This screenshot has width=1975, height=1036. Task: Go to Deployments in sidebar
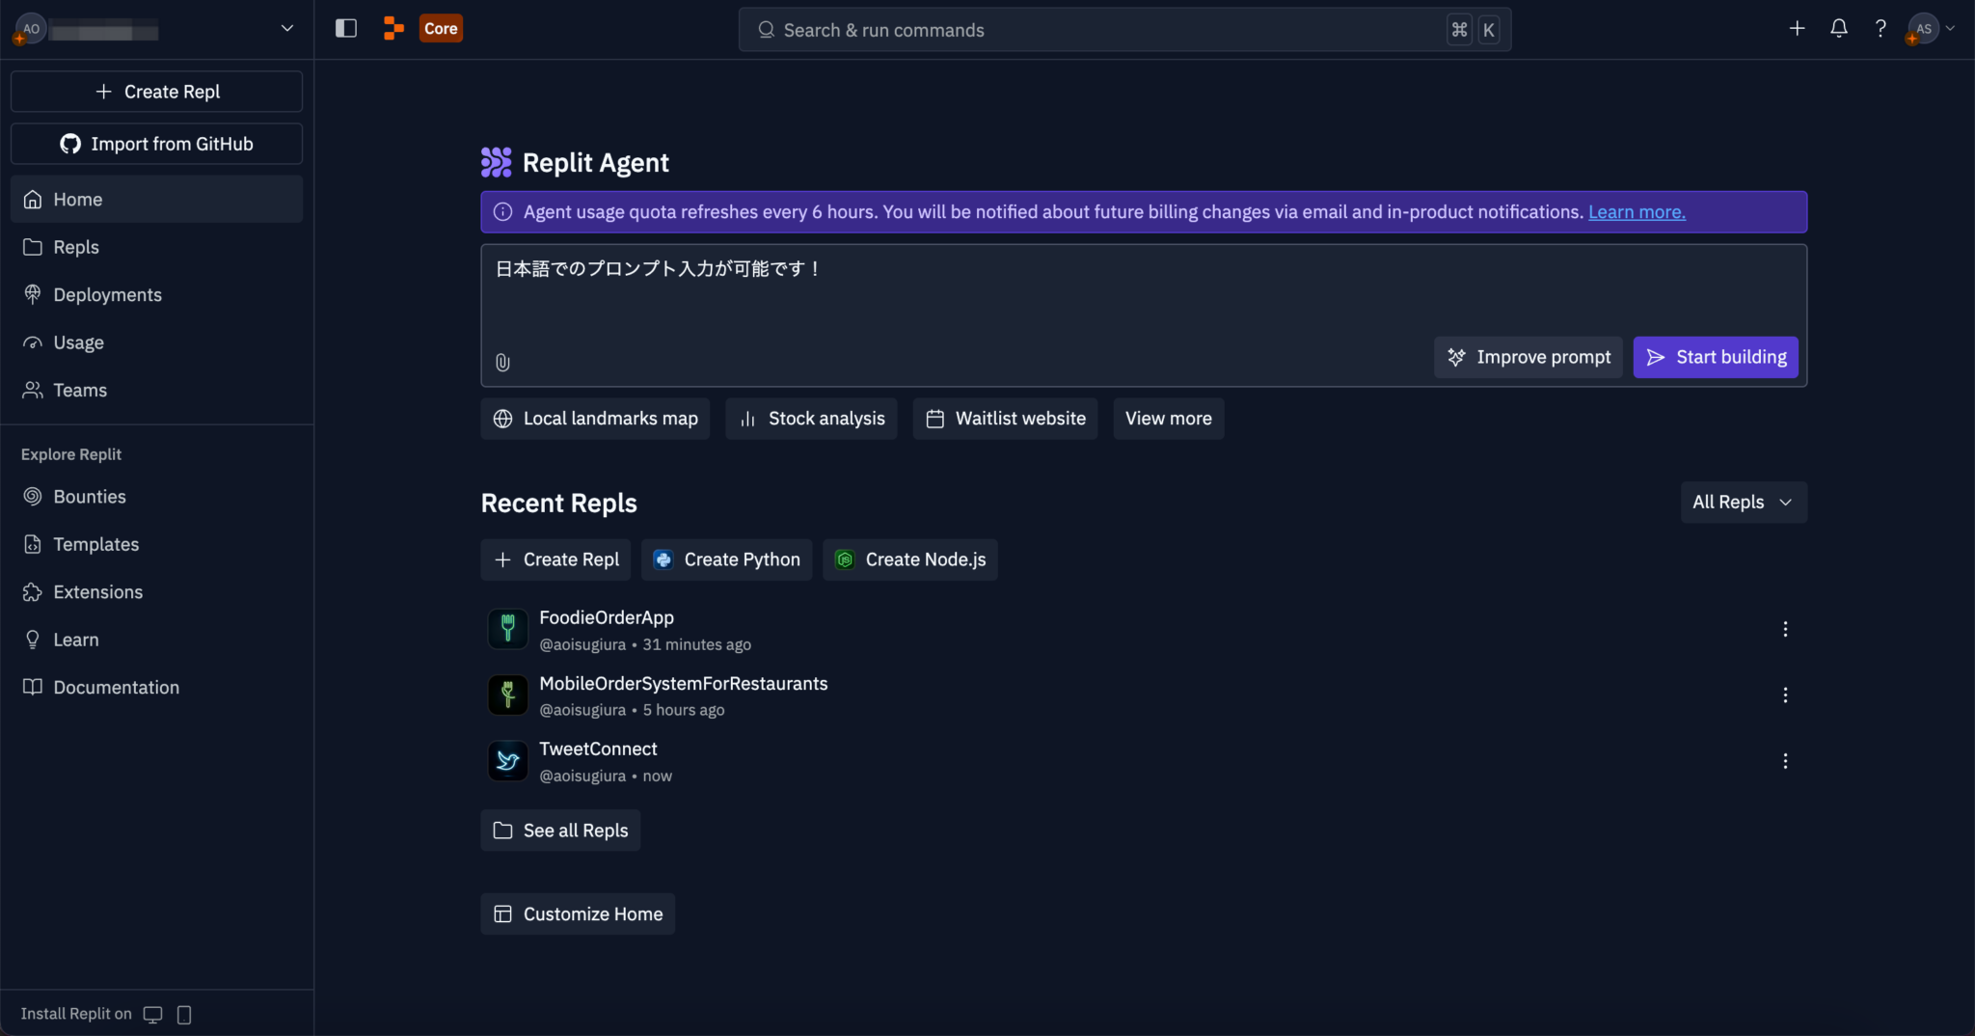click(x=107, y=295)
